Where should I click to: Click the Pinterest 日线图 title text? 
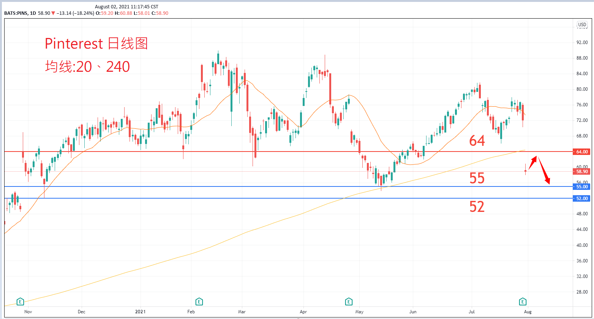(96, 44)
